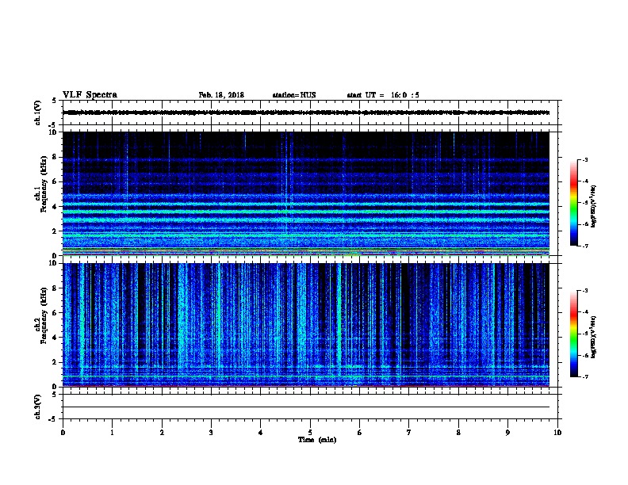Click time axis tick label '1'

(112, 432)
